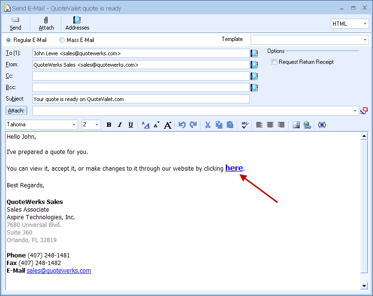Click 'I've prepared a quote for you.' sentence
The height and width of the screenshot is (296, 373).
(x=47, y=152)
